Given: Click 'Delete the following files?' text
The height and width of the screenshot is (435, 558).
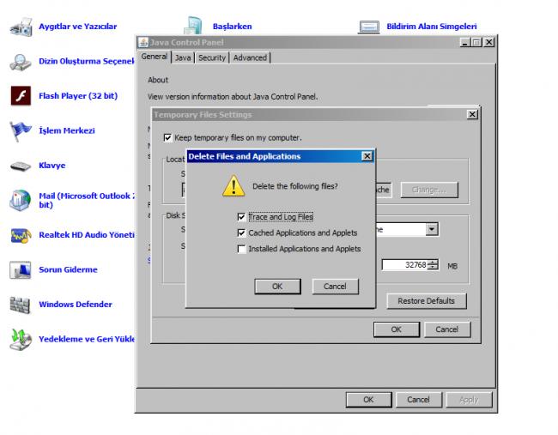Looking at the screenshot, I should click(295, 186).
